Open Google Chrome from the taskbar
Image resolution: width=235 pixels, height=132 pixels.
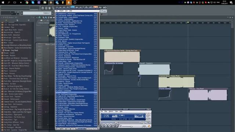coord(27,3)
